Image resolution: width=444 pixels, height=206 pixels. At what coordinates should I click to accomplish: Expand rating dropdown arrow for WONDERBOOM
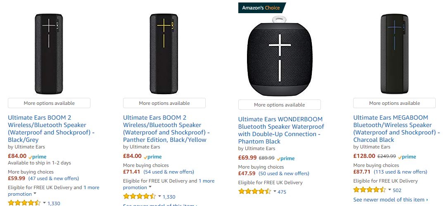tap(275, 191)
